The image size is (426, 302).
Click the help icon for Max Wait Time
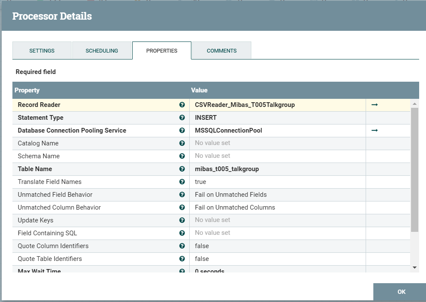(x=182, y=271)
